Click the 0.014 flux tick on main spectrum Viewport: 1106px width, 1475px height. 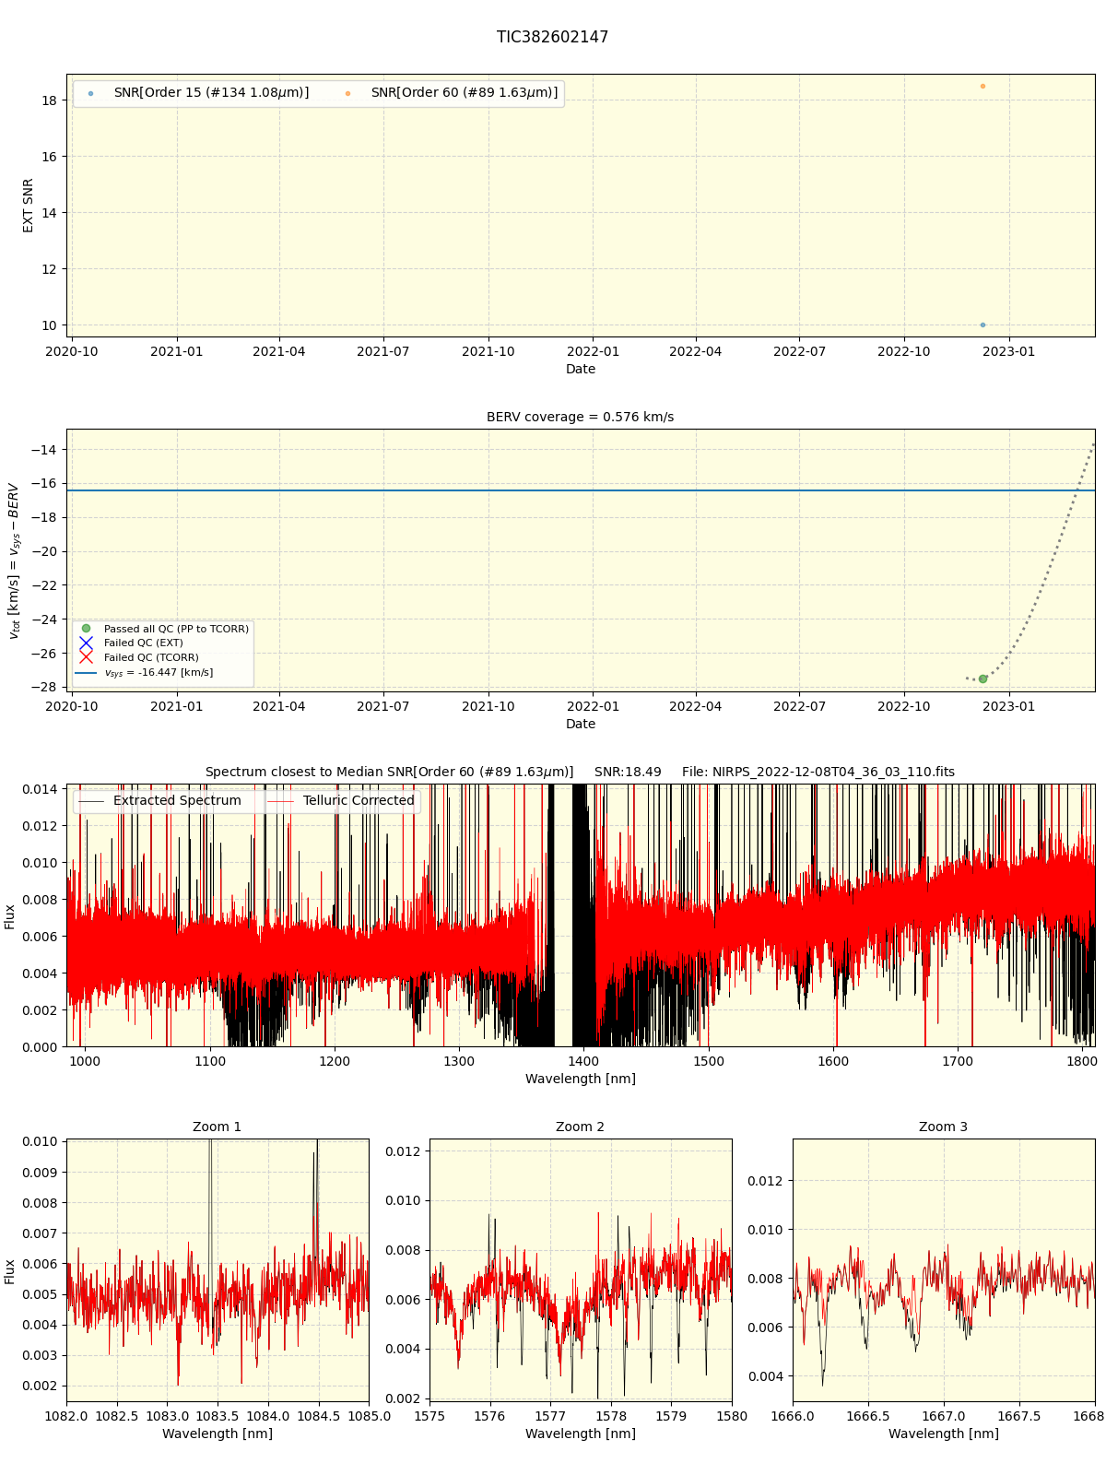(40, 789)
